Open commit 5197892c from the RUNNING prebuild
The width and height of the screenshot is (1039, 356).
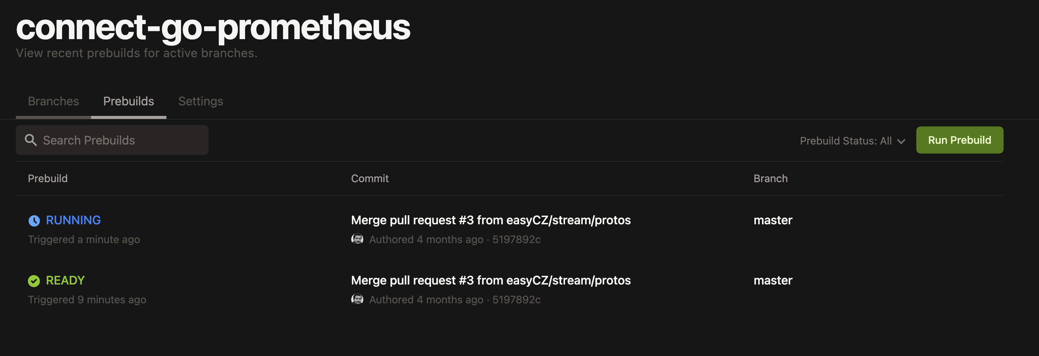tap(516, 239)
